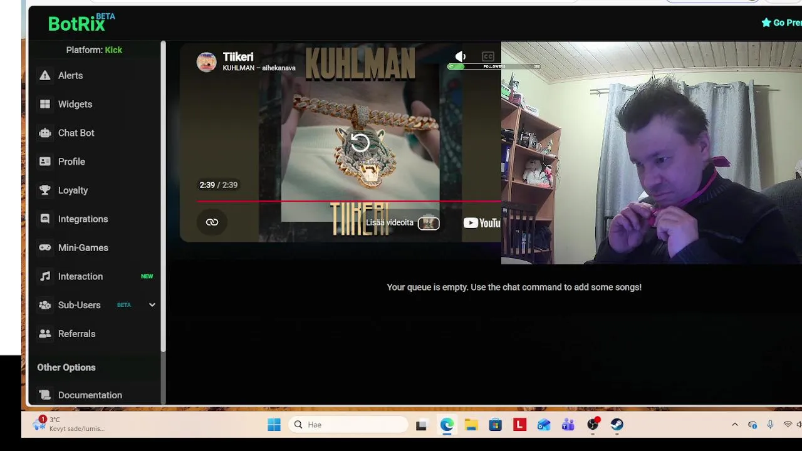Replay the Tiikeri video
Viewport: 802px width, 451px height.
360,142
